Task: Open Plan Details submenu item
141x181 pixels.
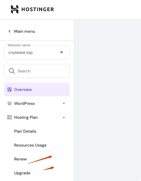Action: pos(25,131)
